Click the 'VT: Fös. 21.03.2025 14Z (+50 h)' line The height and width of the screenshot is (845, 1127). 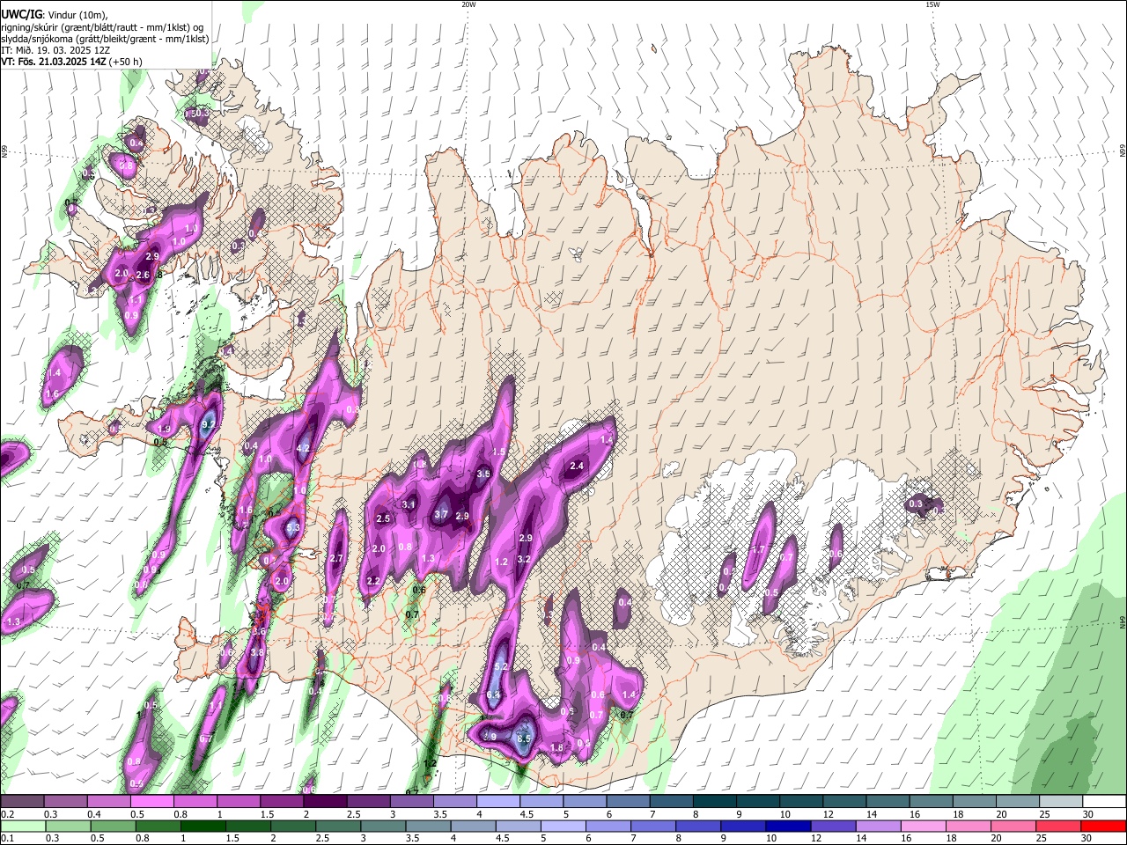[71, 62]
